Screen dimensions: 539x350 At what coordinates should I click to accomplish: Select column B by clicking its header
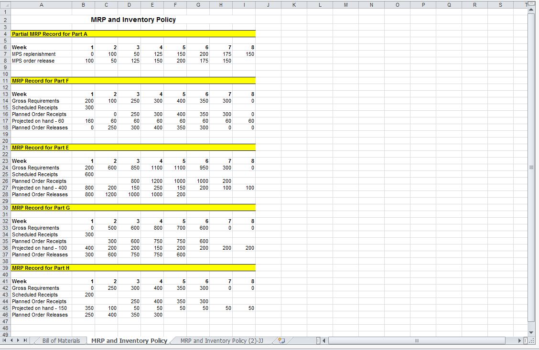tap(83, 5)
